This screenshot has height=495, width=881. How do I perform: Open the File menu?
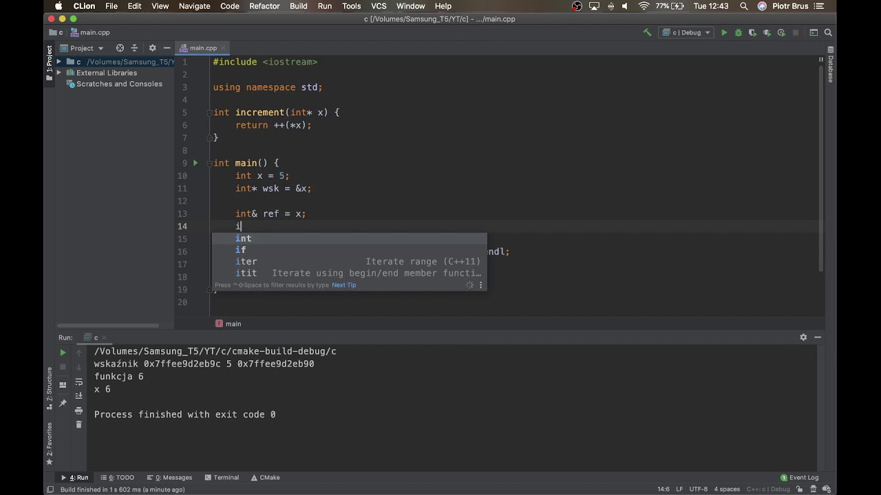click(x=112, y=6)
